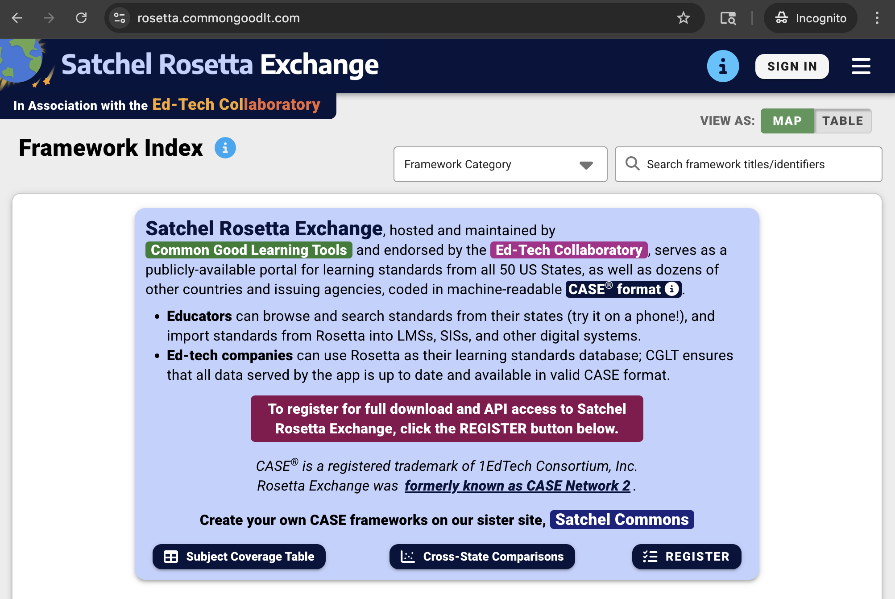The image size is (895, 599).
Task: Switch view to TABLE
Action: (x=842, y=121)
